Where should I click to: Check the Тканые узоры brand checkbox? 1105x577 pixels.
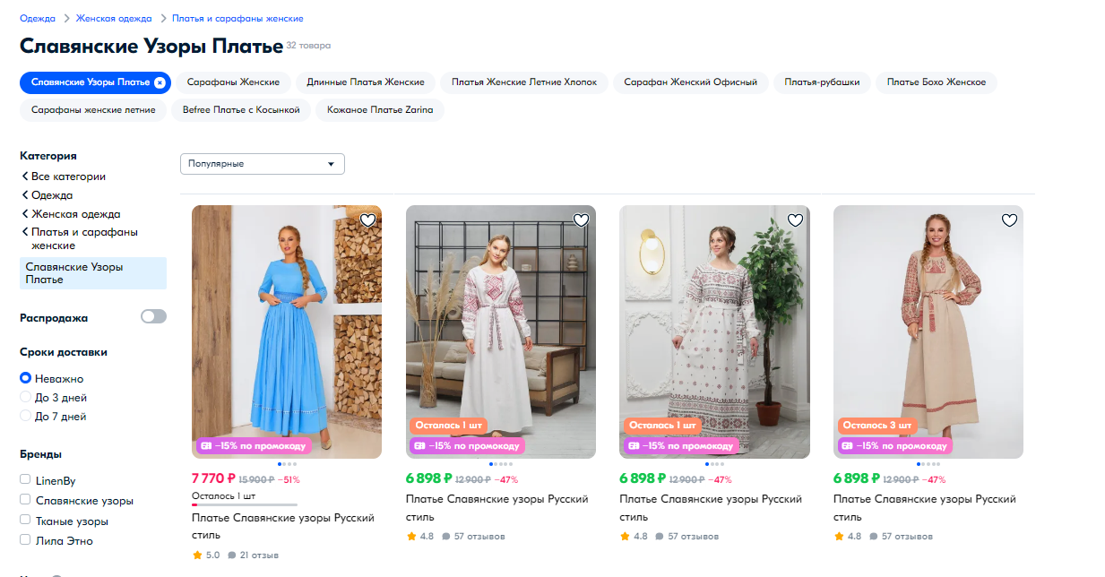point(25,520)
